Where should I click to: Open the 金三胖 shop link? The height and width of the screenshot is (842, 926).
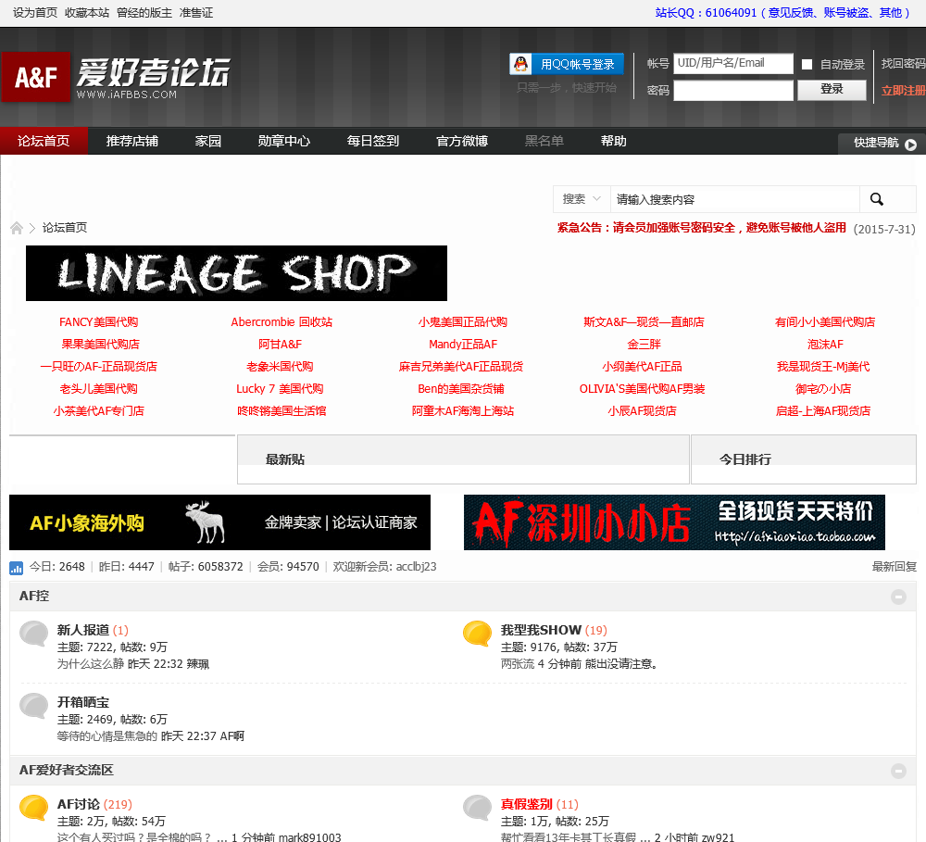(x=644, y=345)
